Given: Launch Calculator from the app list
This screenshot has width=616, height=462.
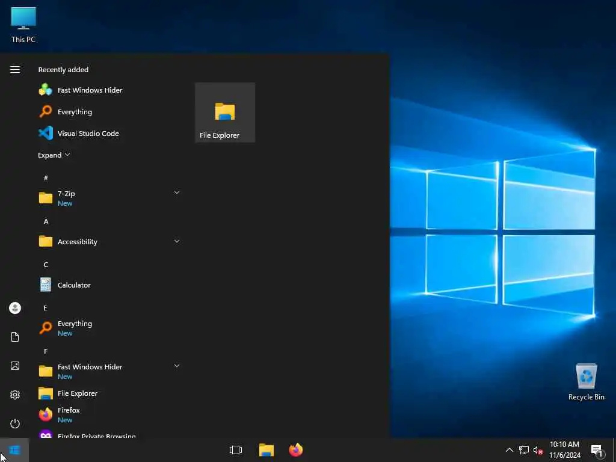Looking at the screenshot, I should (109, 285).
